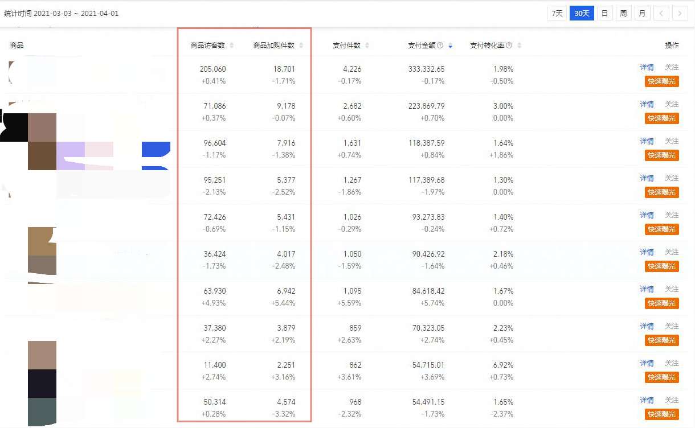Sort by 支付金额 column arrow
The width and height of the screenshot is (695, 428).
click(x=450, y=46)
